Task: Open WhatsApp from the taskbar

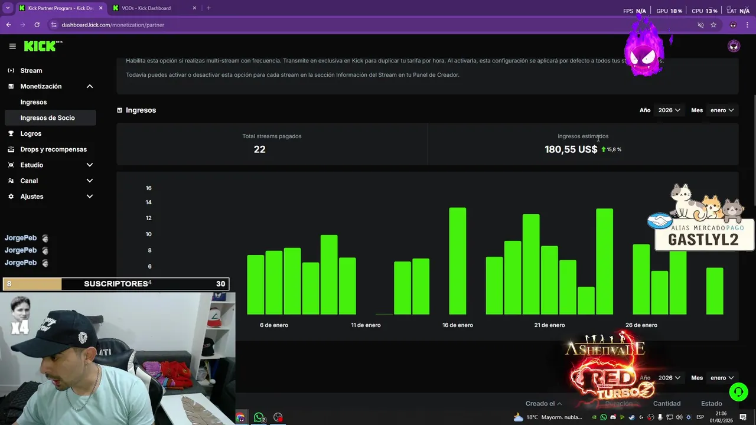Action: [x=259, y=417]
